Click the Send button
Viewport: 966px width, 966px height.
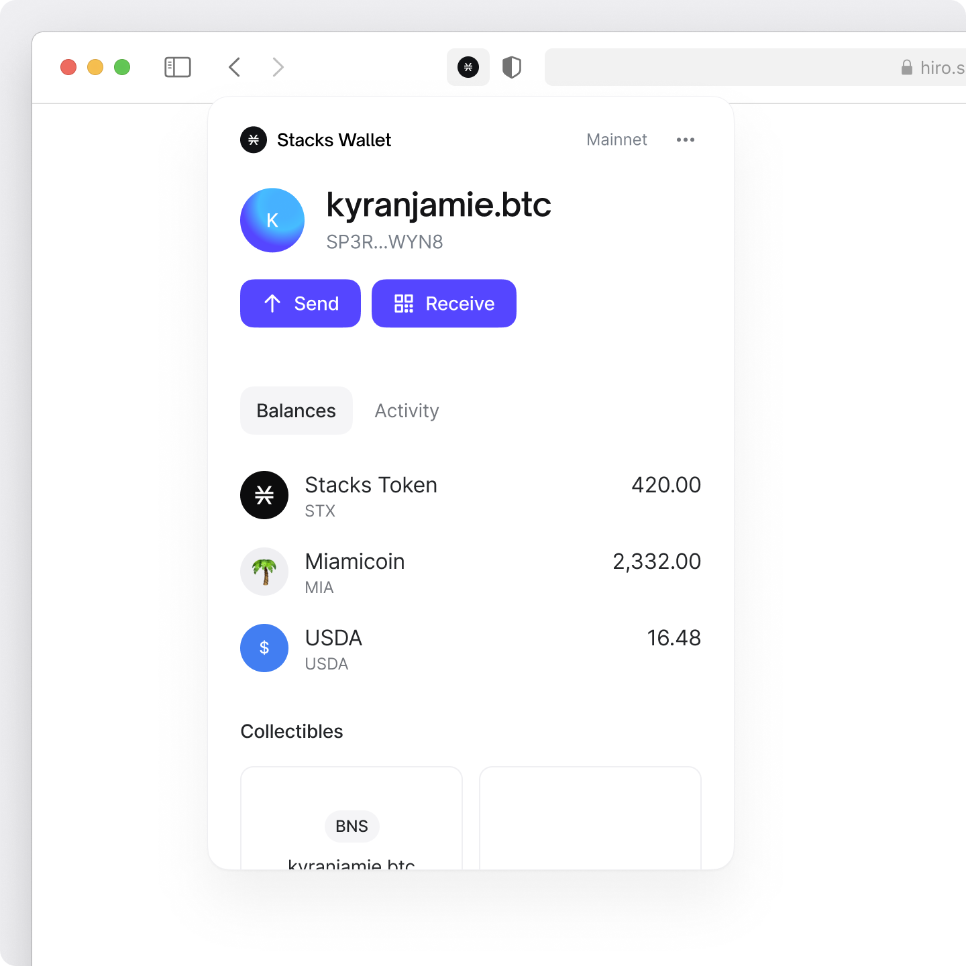301,303
